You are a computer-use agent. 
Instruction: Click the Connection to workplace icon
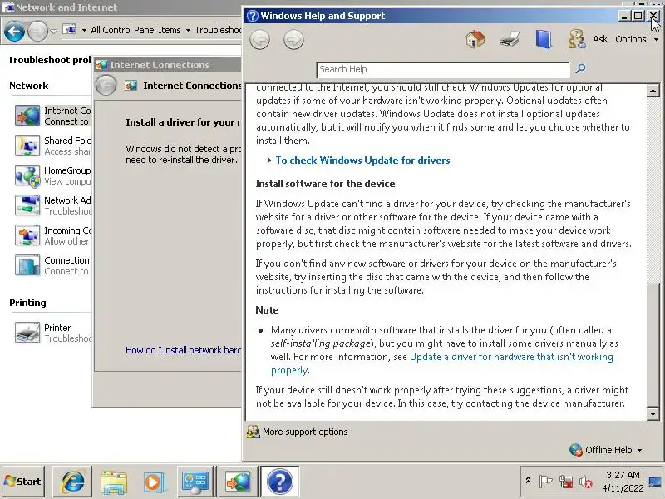point(27,265)
